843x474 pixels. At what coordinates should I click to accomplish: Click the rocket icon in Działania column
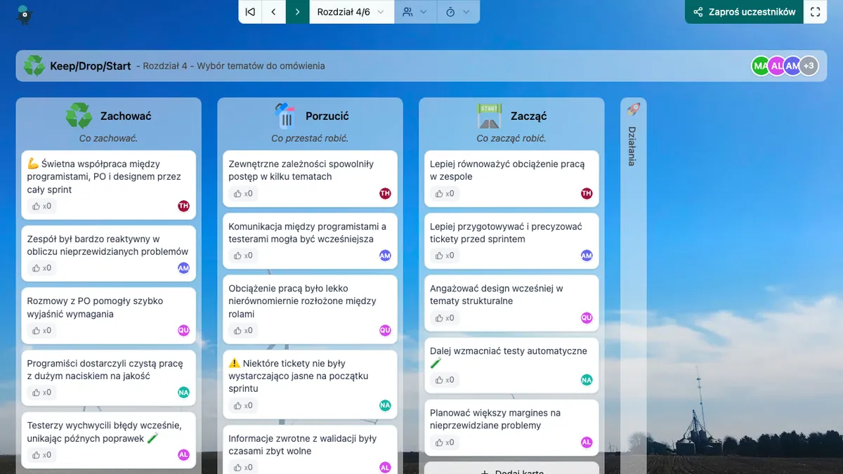[x=633, y=110]
